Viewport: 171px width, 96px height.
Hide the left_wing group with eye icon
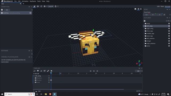tap(169, 26)
